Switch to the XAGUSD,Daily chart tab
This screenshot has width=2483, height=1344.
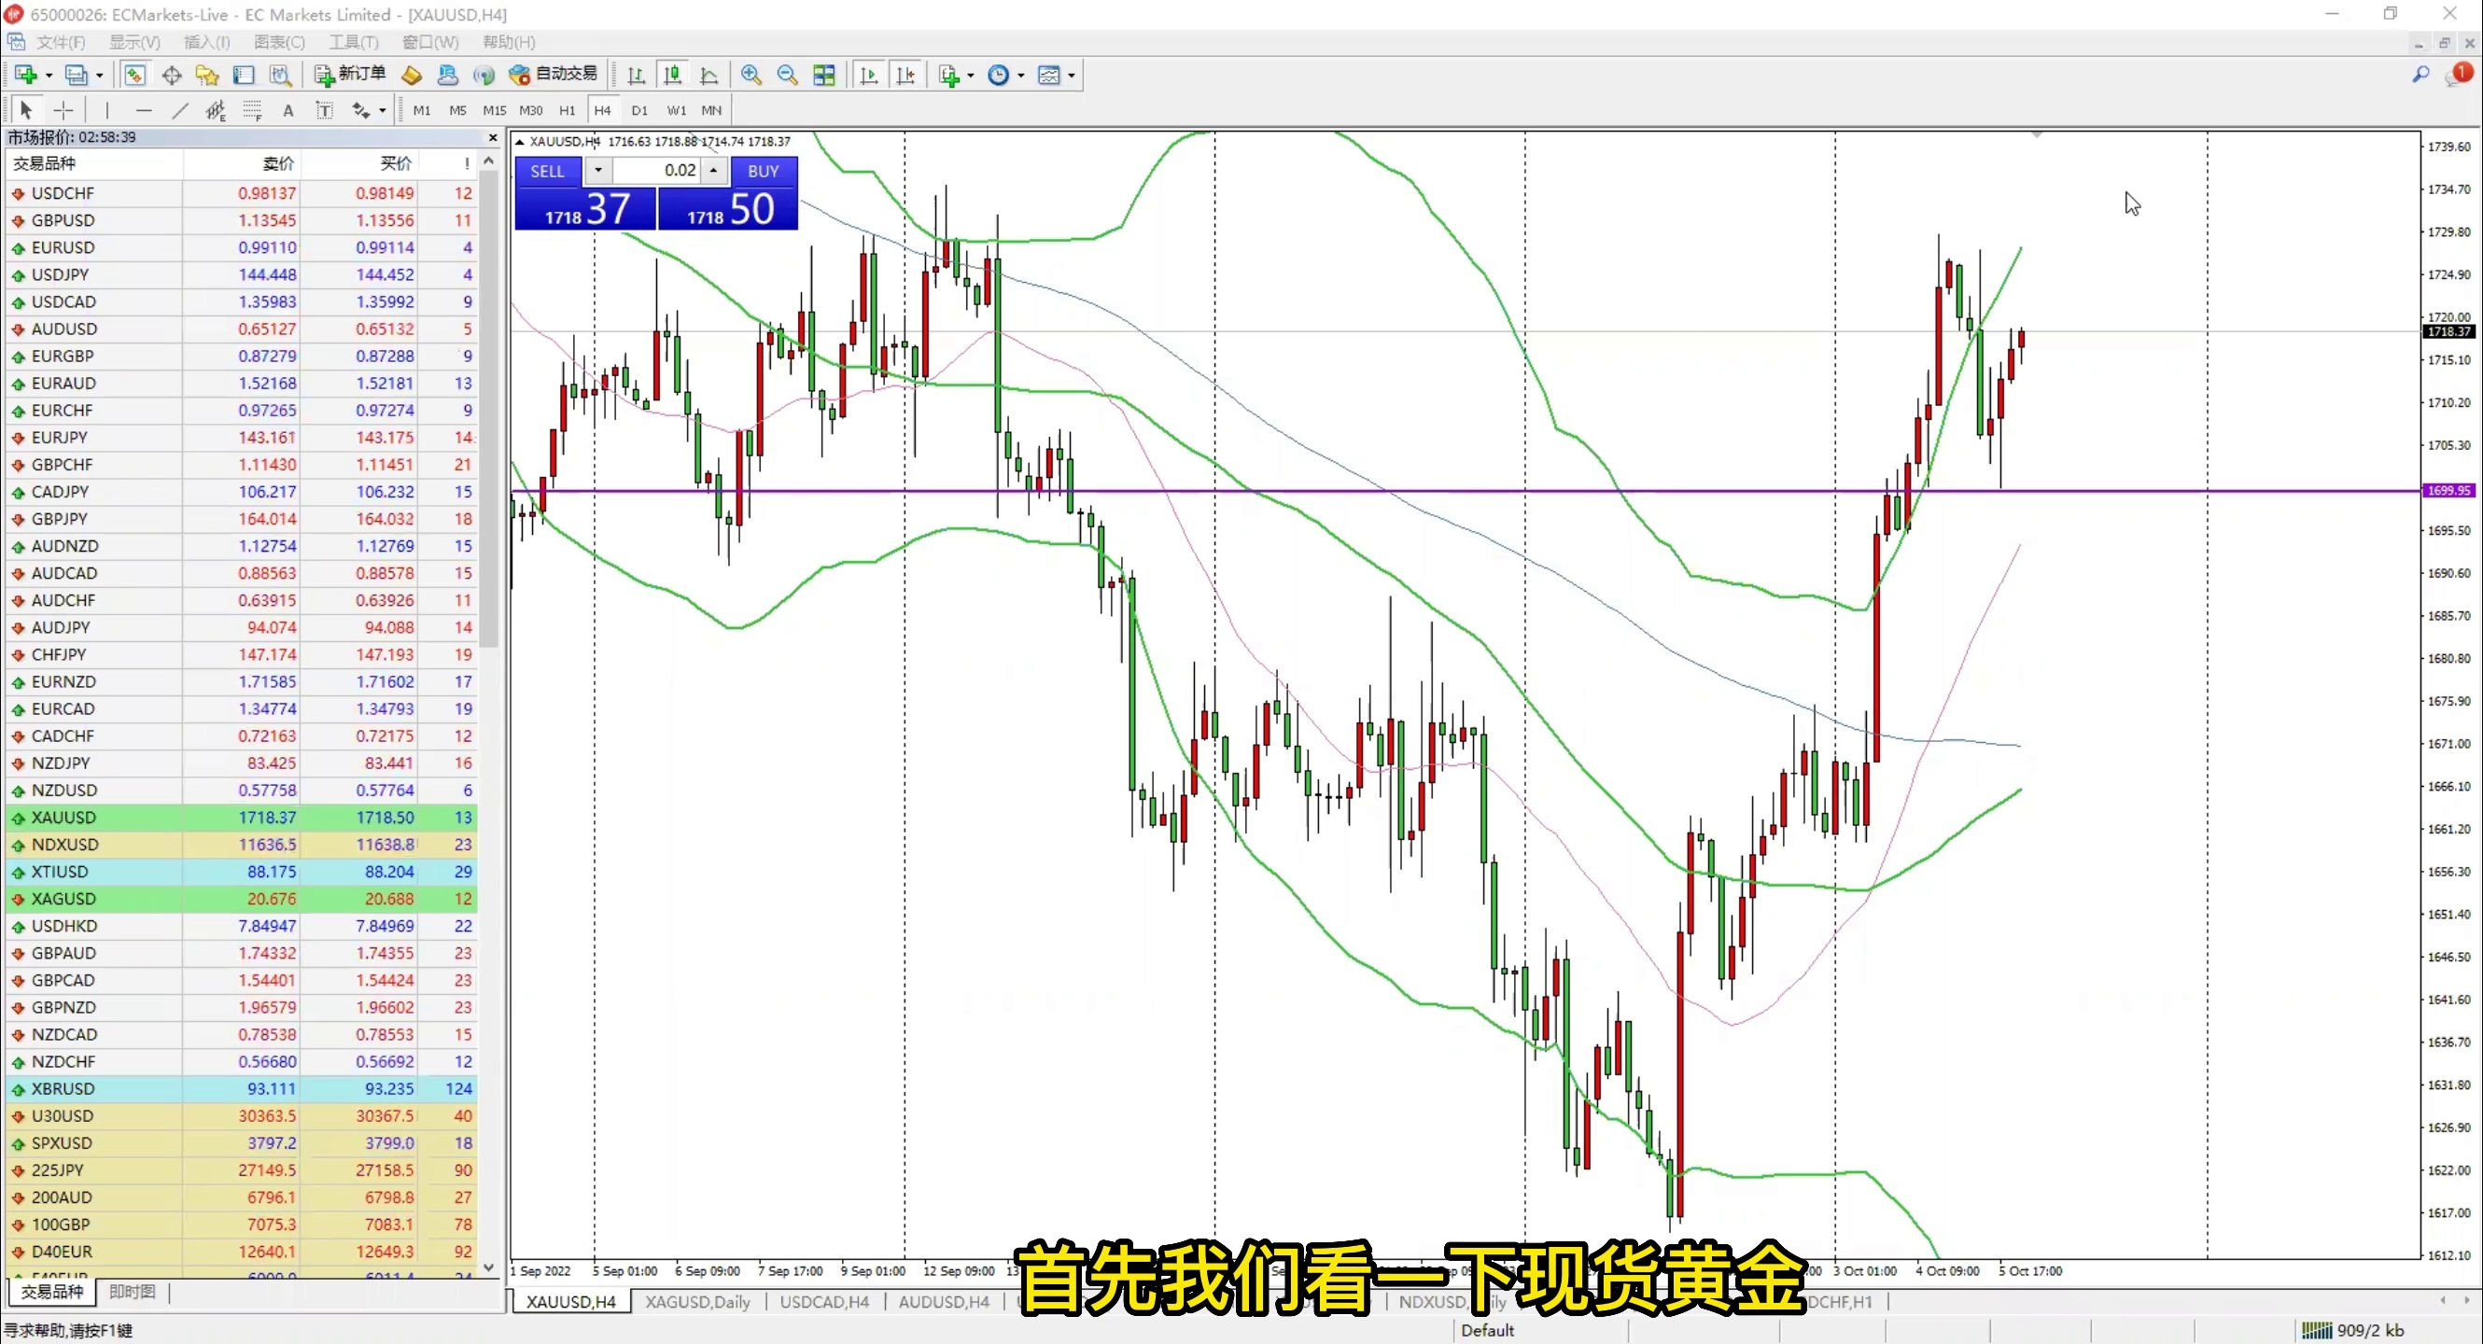click(x=697, y=1302)
